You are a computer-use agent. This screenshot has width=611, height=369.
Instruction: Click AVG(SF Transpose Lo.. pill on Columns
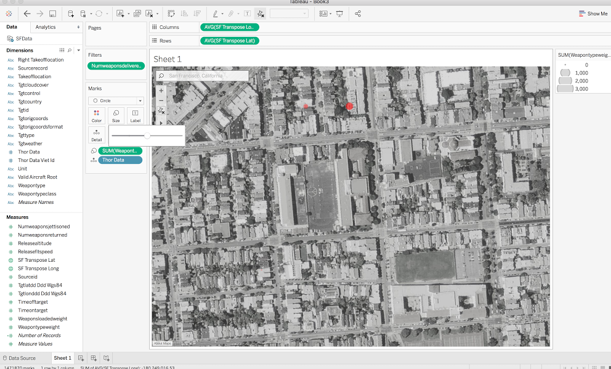230,27
